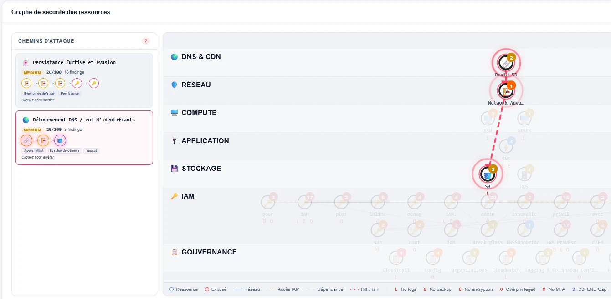Select the Network Adva… node
Screen dimensions: 611x299
coord(506,90)
